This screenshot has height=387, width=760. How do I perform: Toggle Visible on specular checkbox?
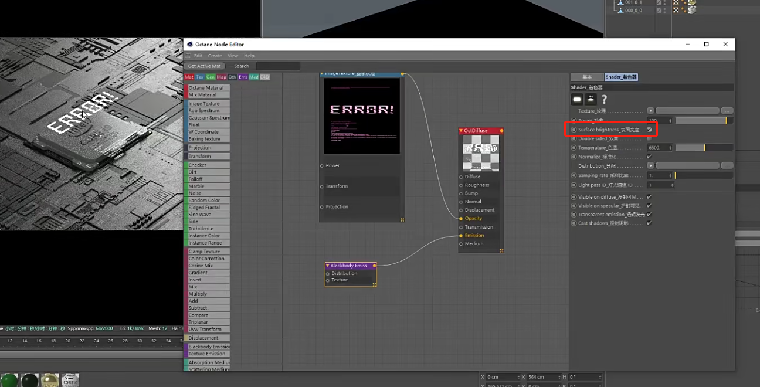coord(649,206)
